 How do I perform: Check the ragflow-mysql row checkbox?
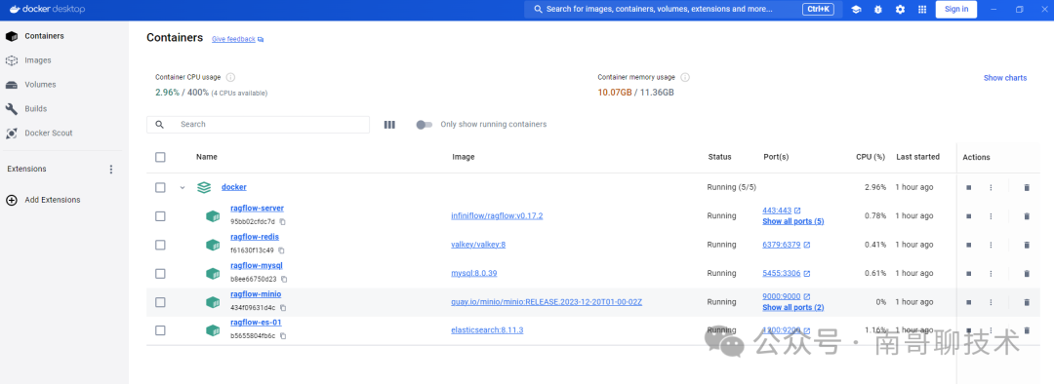pyautogui.click(x=160, y=273)
